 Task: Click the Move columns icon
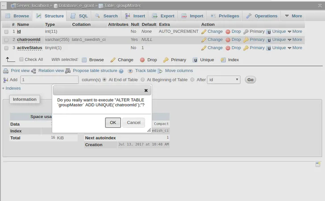point(160,71)
